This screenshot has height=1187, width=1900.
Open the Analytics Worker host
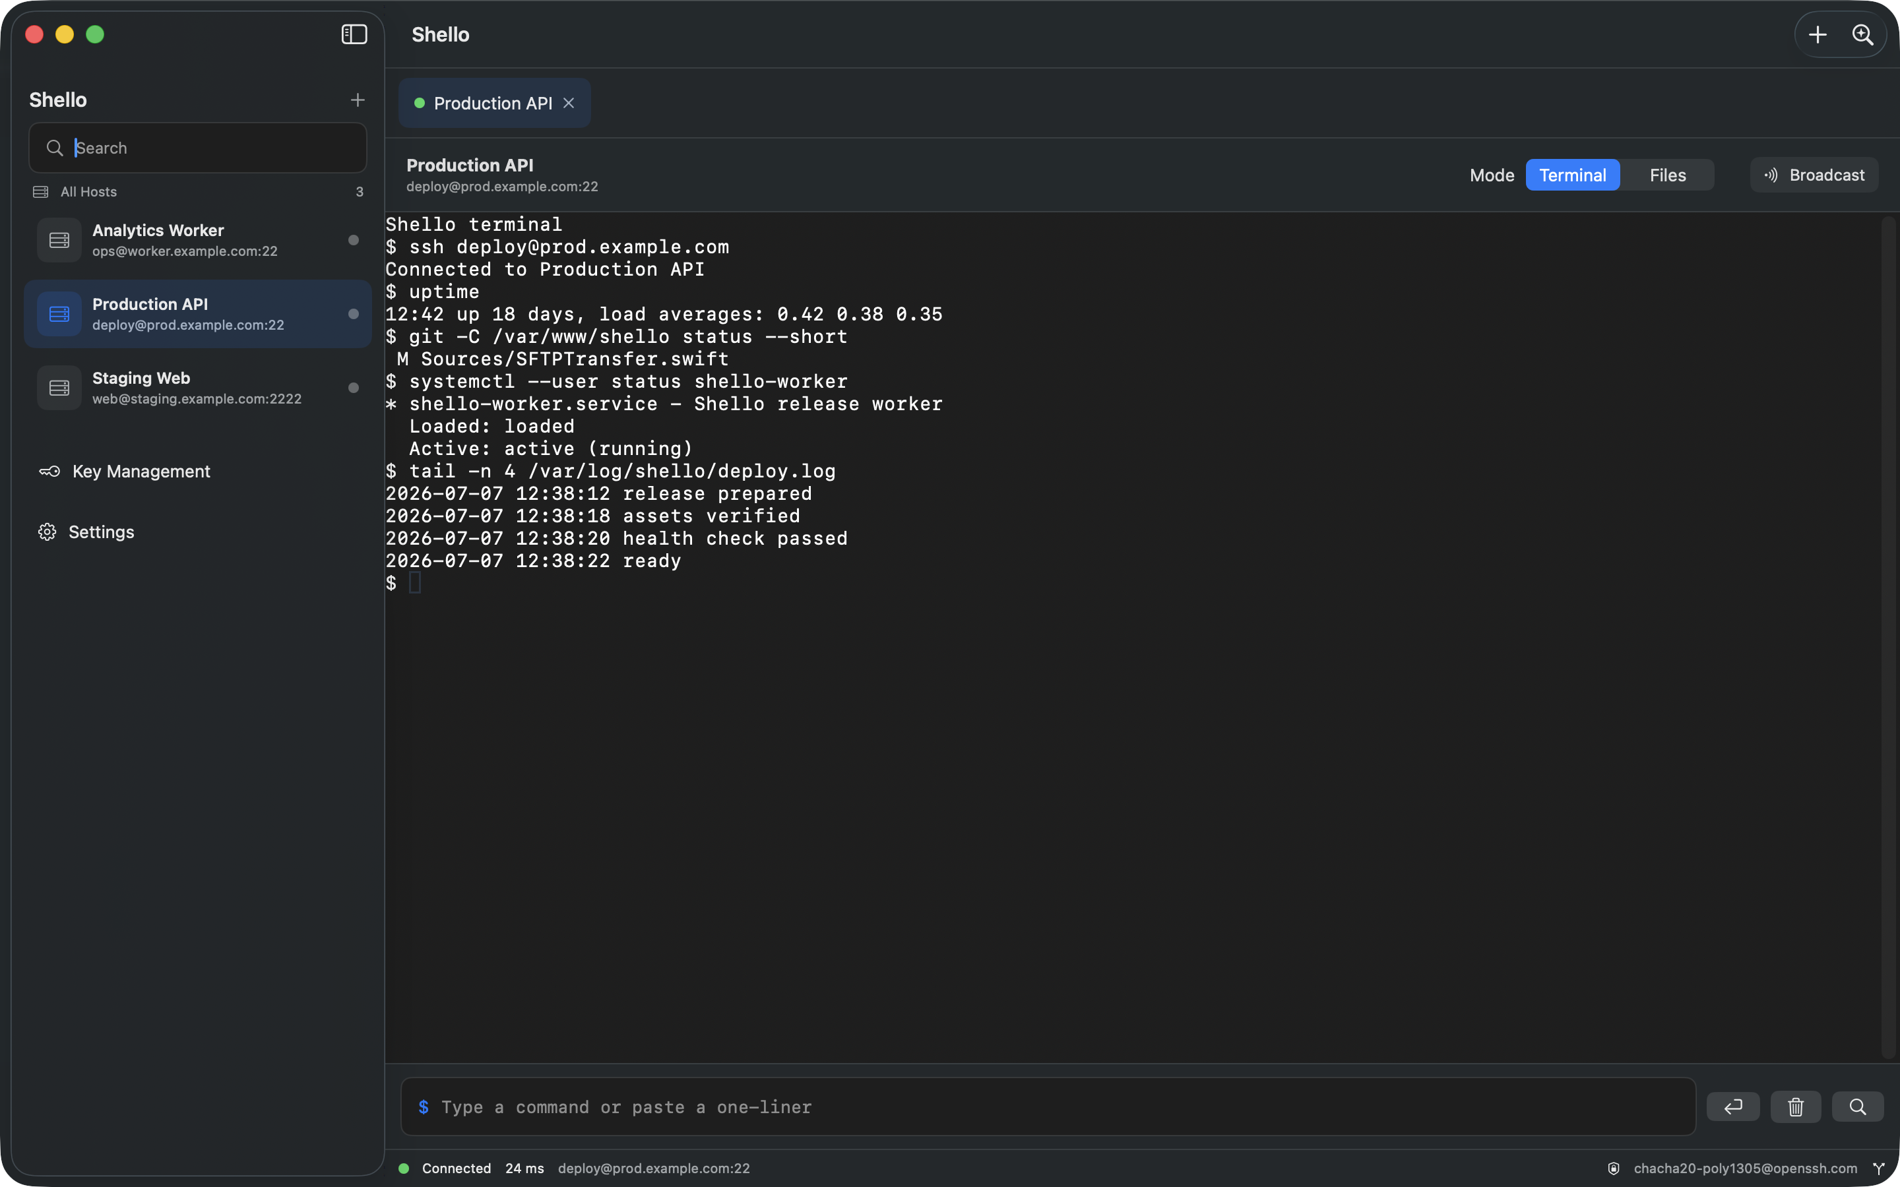point(198,240)
